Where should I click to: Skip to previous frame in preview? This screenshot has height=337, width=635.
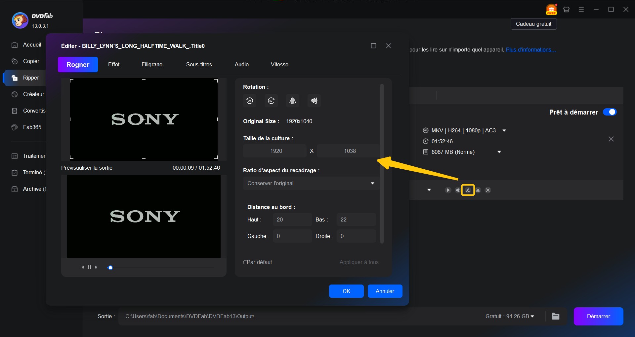83,267
